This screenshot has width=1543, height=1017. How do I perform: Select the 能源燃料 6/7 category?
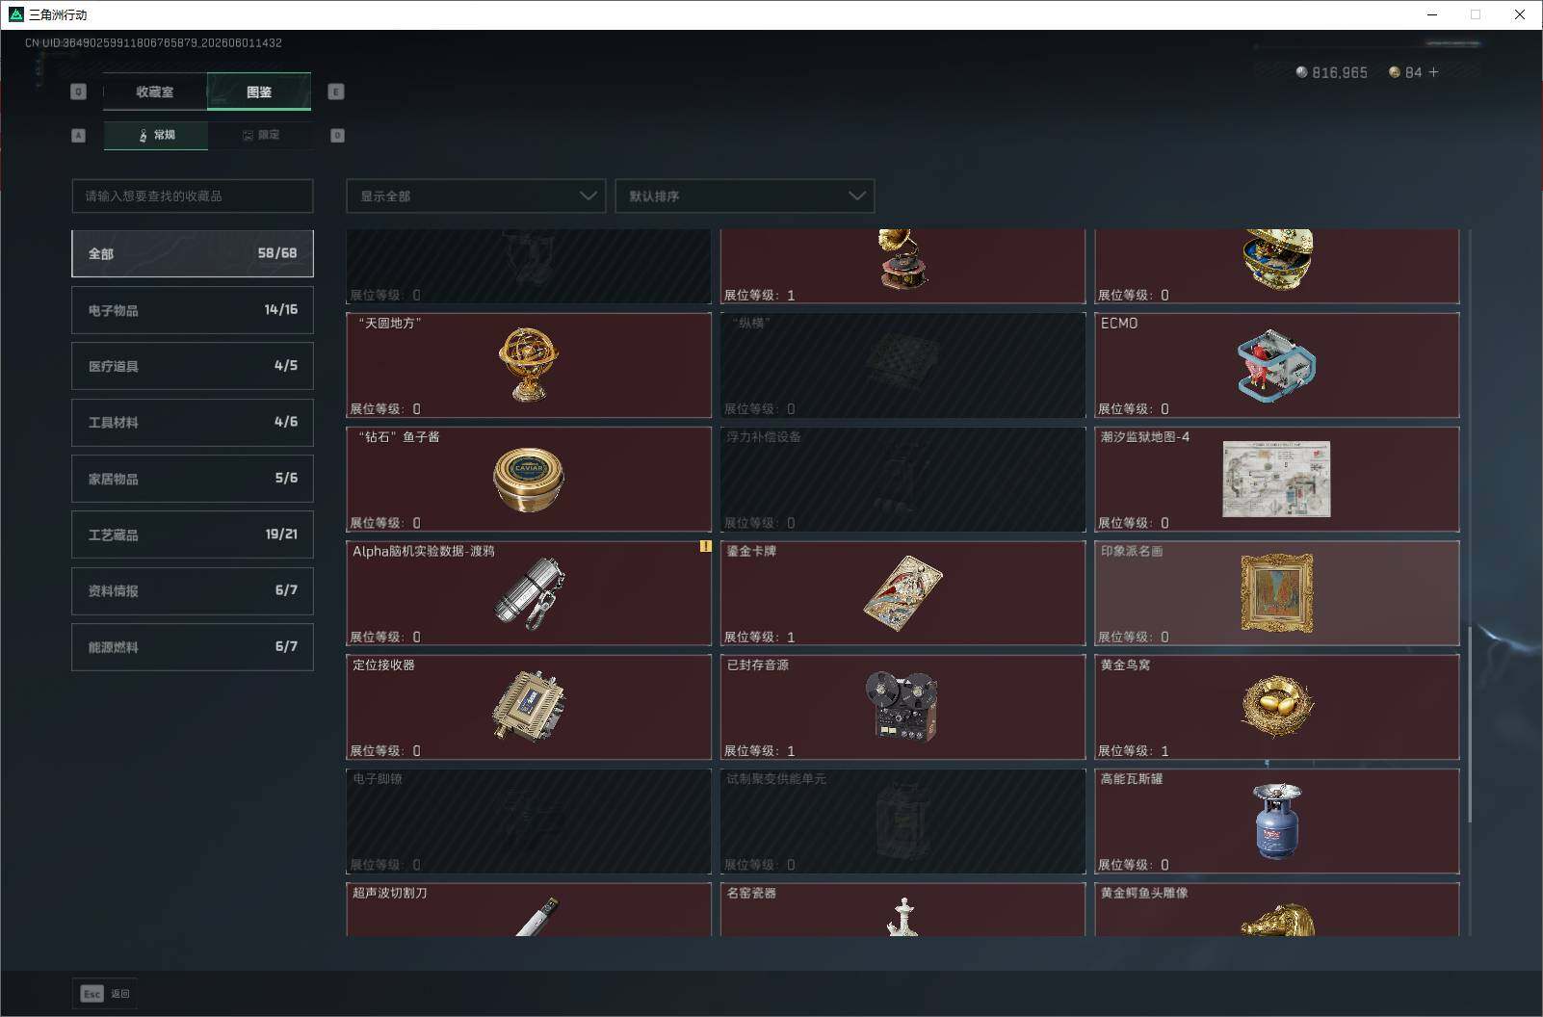[193, 647]
